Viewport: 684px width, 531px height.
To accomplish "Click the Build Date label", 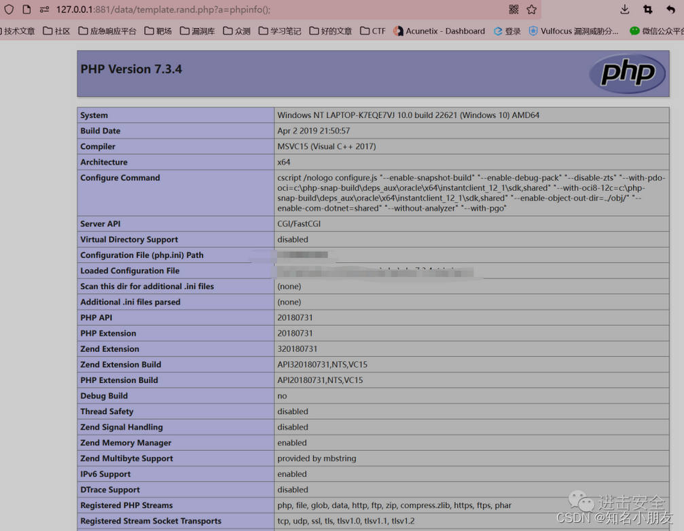I will [x=101, y=131].
